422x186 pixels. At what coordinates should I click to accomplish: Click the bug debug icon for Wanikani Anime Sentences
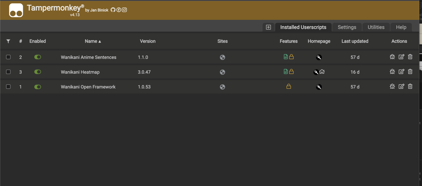coord(392,57)
